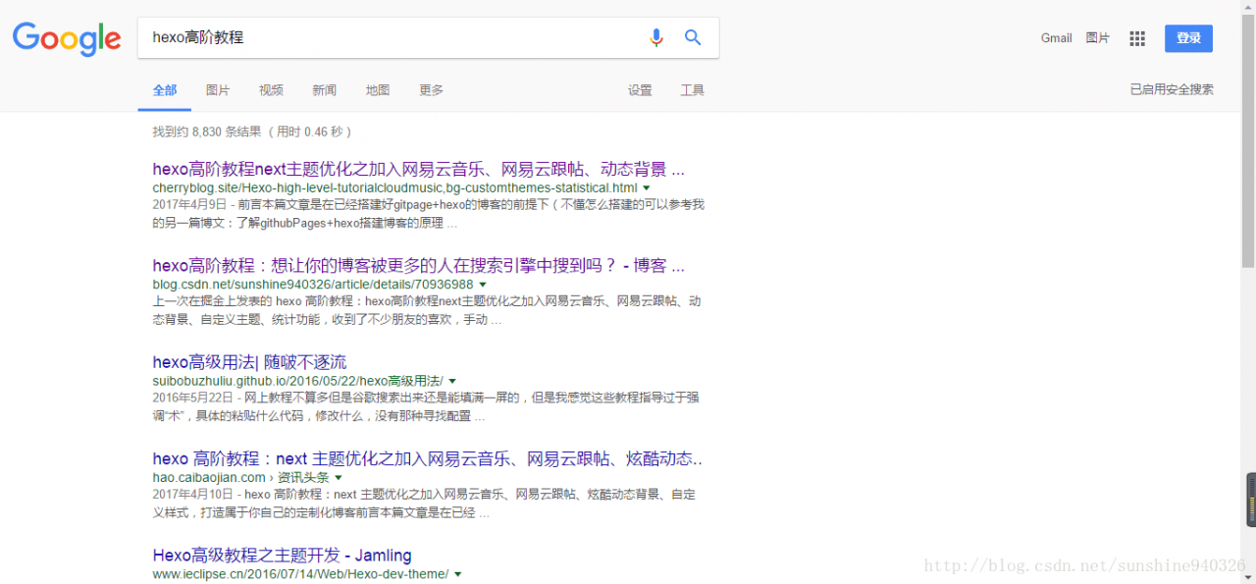Click 已启用安全搜索 label
Screen dimensions: 1256x584
pos(1172,89)
